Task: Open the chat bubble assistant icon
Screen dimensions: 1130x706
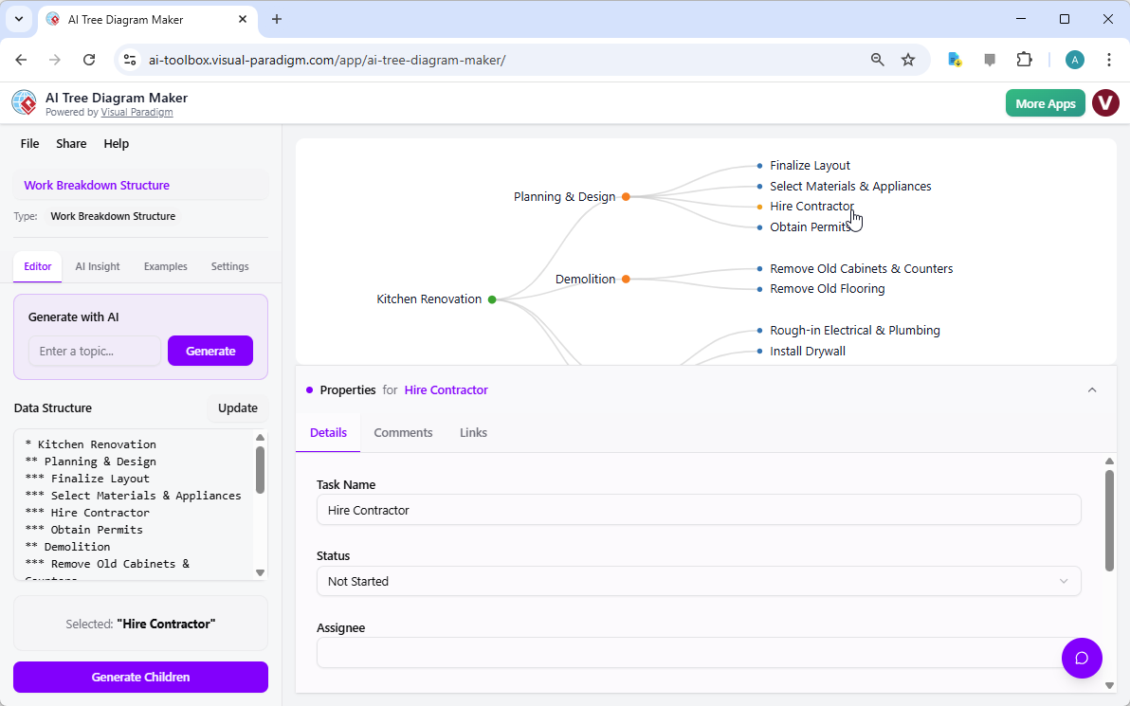Action: point(1082,658)
